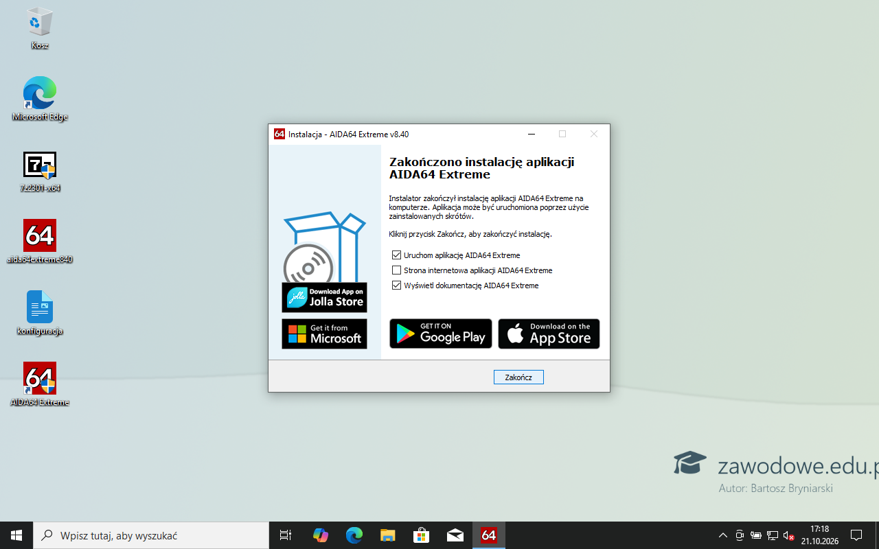The height and width of the screenshot is (549, 879).
Task: Click the Jolla Store download badge
Action: [324, 297]
